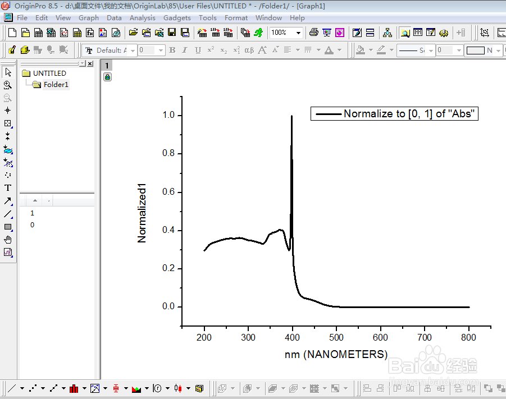This screenshot has height=399, width=506.
Task: Click the New Layout toolbar icon
Action: 103,33
